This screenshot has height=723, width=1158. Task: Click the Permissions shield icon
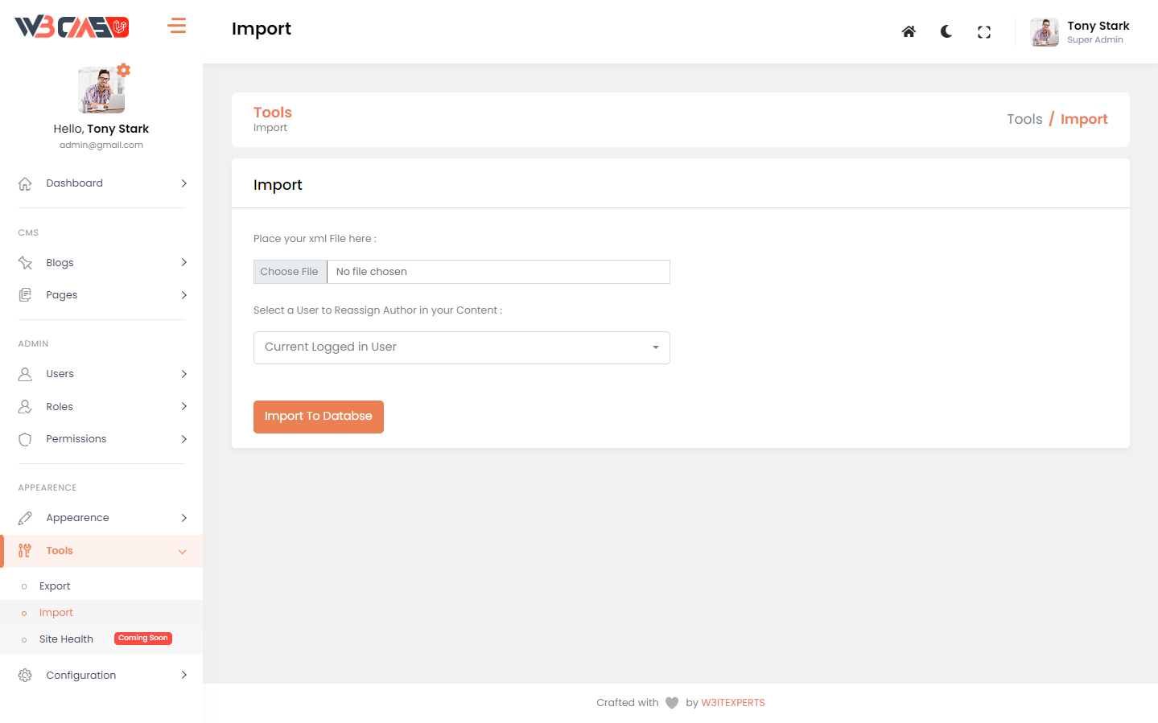click(x=25, y=439)
